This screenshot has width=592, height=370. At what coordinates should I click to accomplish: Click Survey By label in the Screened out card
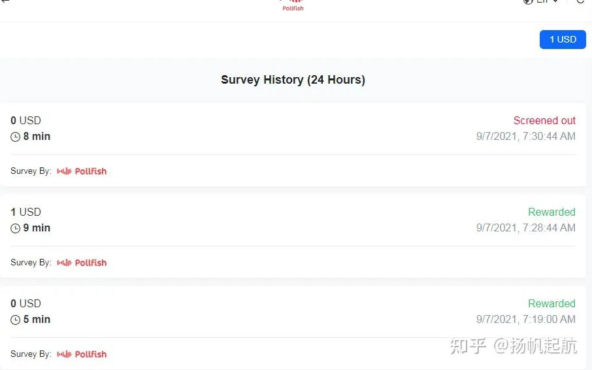tap(31, 171)
